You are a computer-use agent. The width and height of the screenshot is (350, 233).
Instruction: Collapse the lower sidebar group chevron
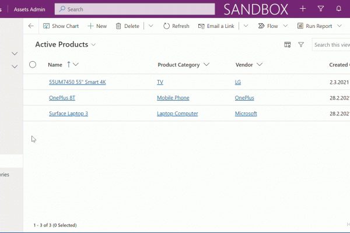click(15, 66)
